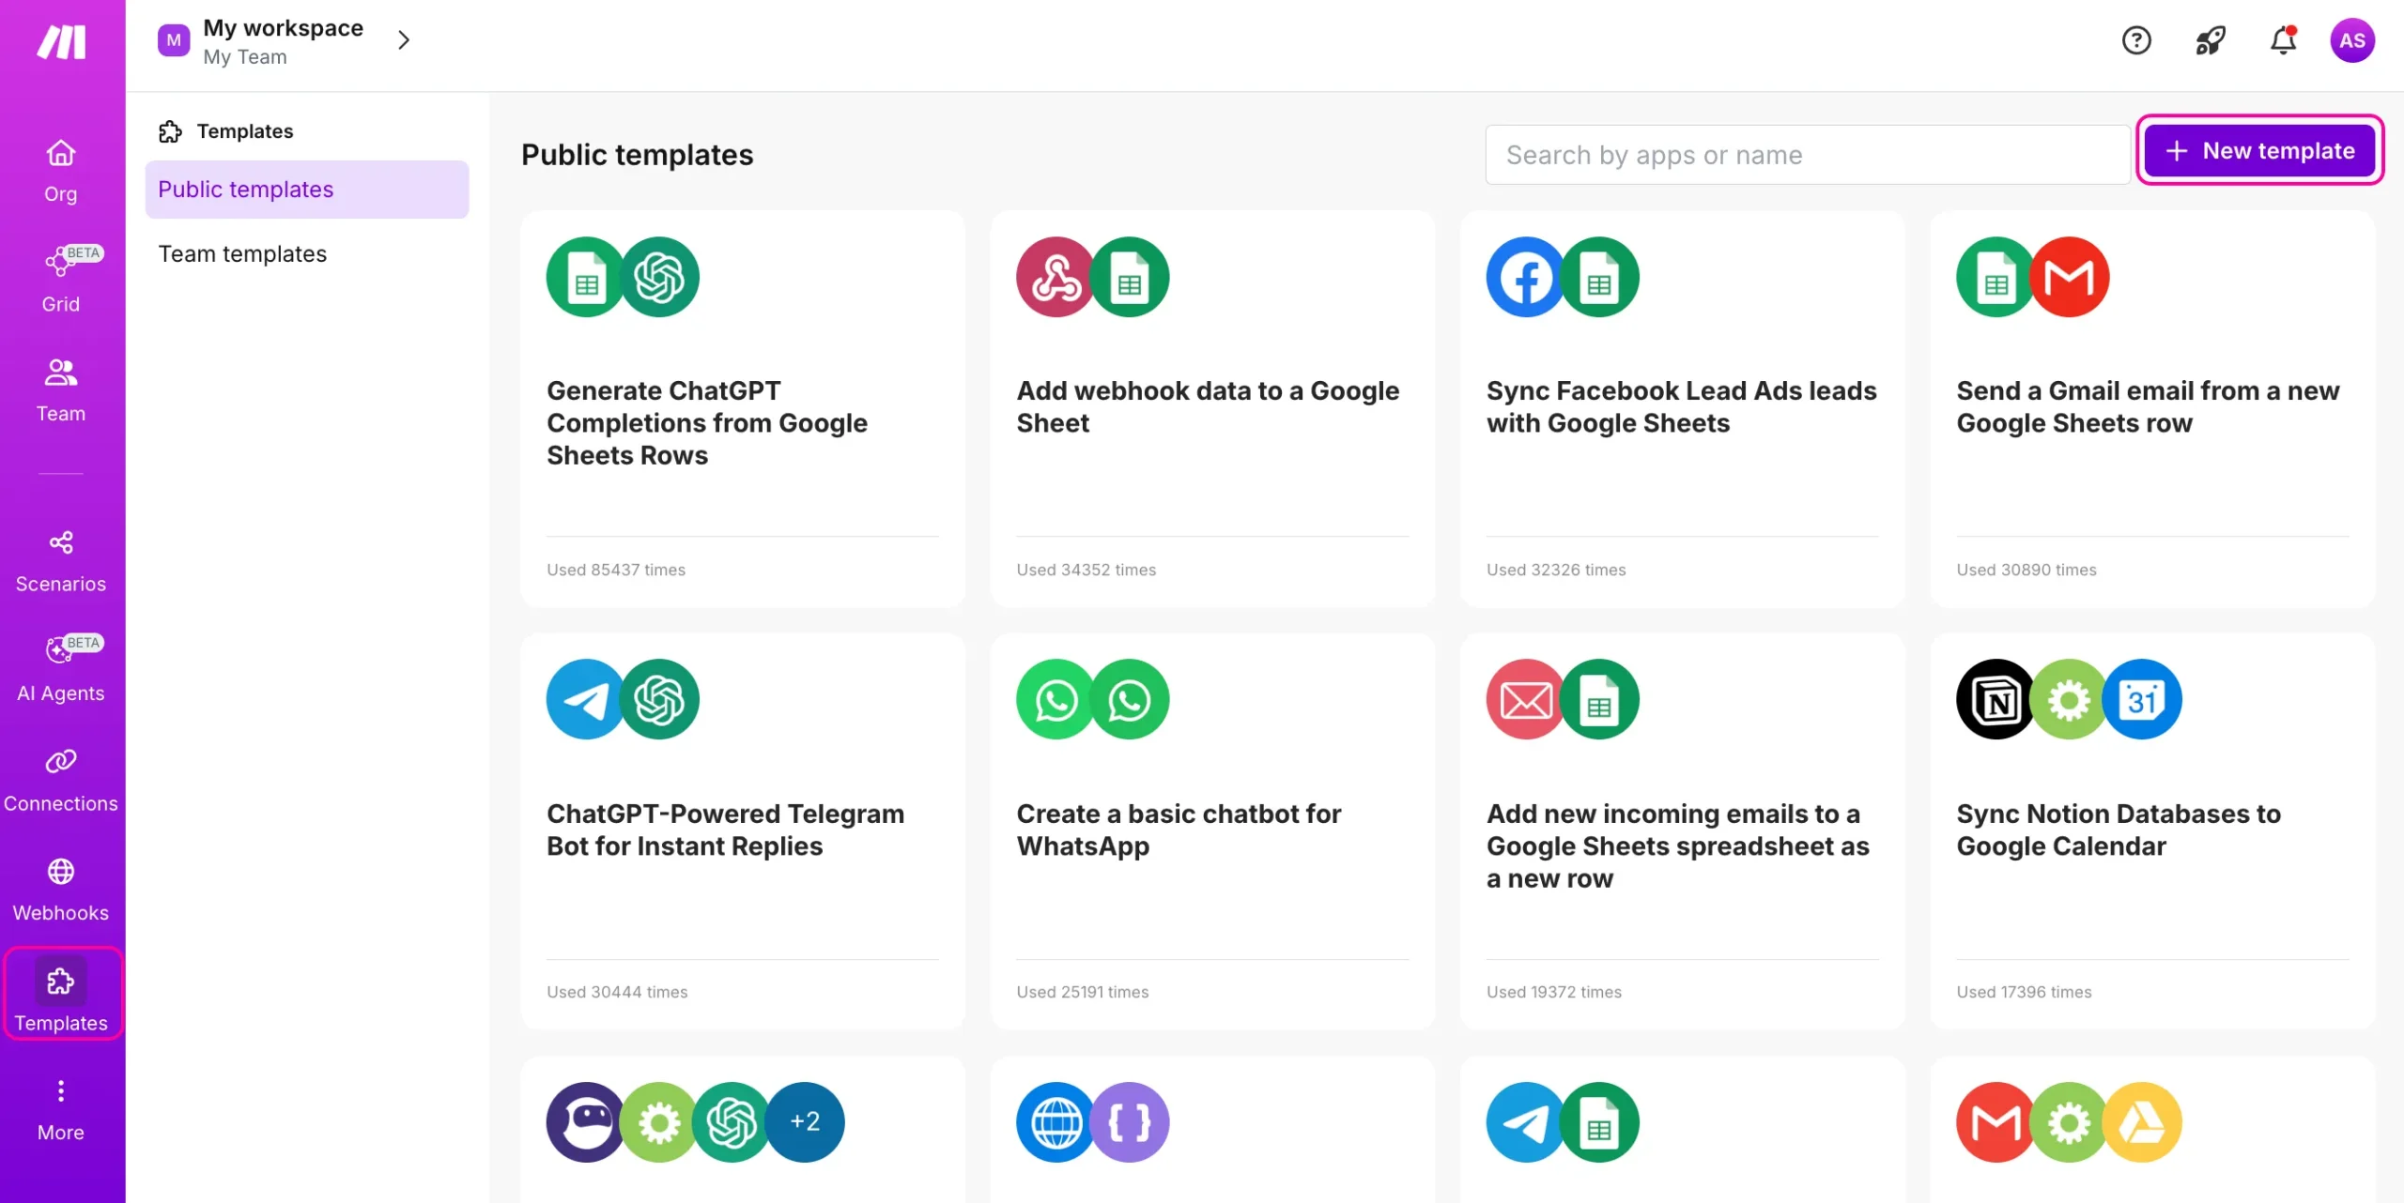This screenshot has width=2404, height=1203.
Task: Expand My workspace using the chevron arrow
Action: pos(404,40)
